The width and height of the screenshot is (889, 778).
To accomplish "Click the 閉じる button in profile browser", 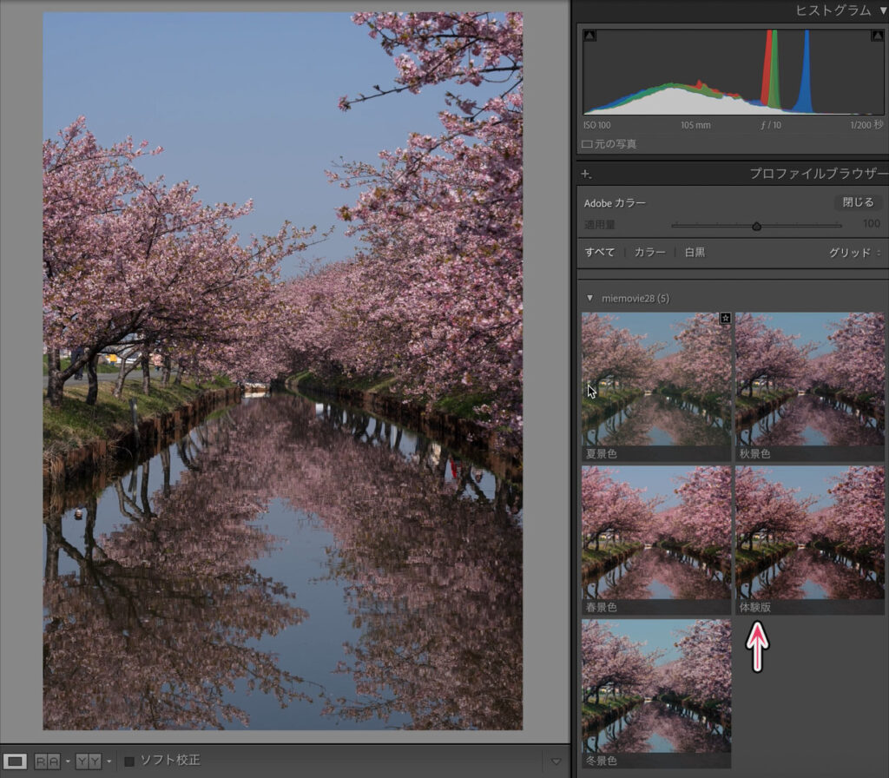I will 858,202.
